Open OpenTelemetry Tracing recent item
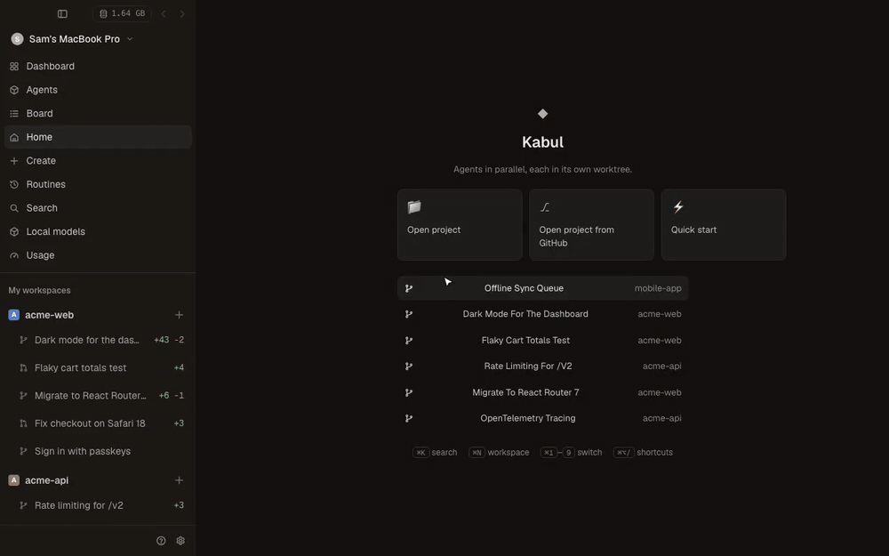889x556 pixels. point(543,418)
